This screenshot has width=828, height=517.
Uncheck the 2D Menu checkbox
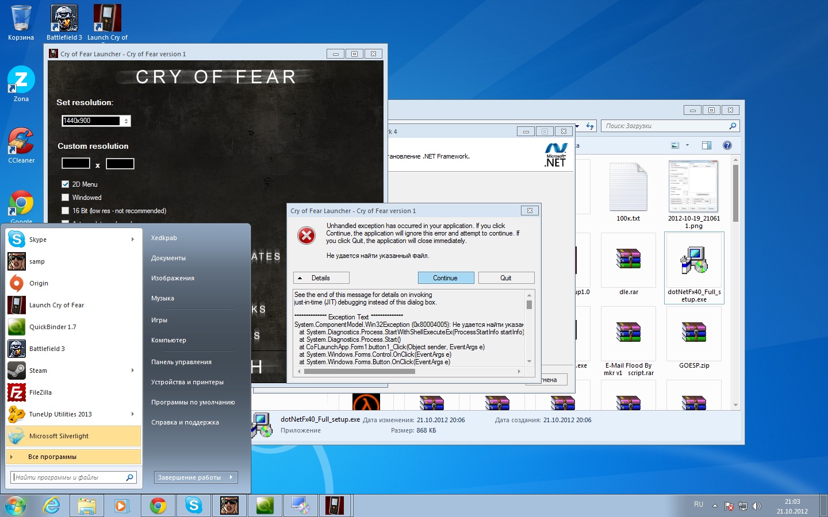click(65, 184)
